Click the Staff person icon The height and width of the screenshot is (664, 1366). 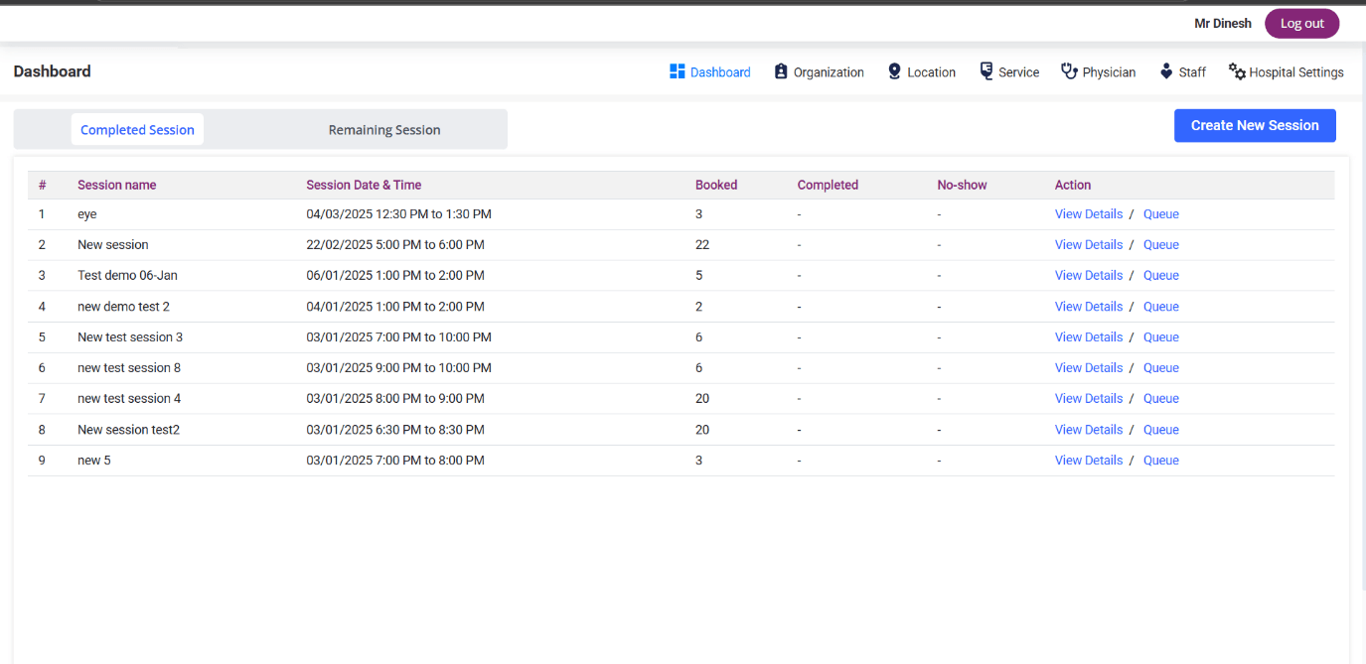pyautogui.click(x=1166, y=71)
